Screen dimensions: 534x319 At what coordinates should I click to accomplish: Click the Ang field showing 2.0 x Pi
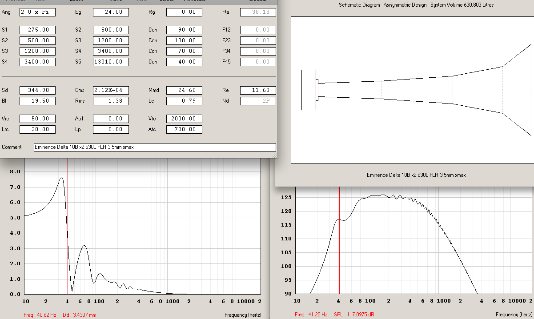click(38, 12)
